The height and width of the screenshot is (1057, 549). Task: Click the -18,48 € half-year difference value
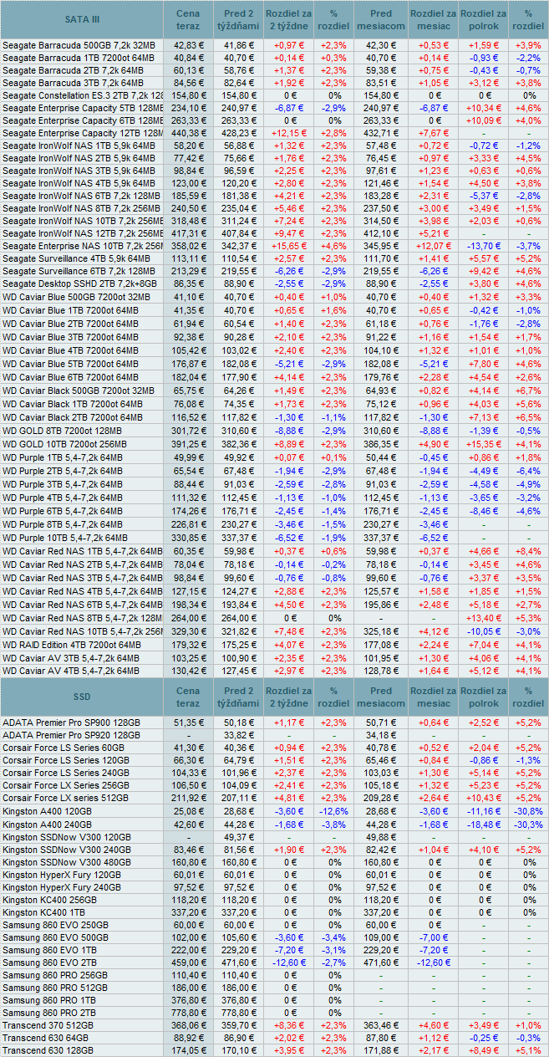484,823
